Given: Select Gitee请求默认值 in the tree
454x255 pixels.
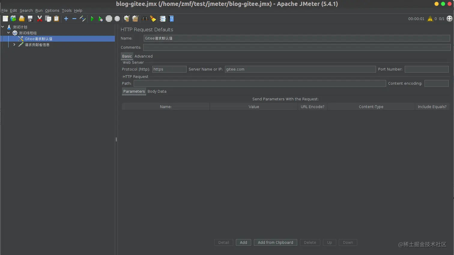Looking at the screenshot, I should [38, 39].
